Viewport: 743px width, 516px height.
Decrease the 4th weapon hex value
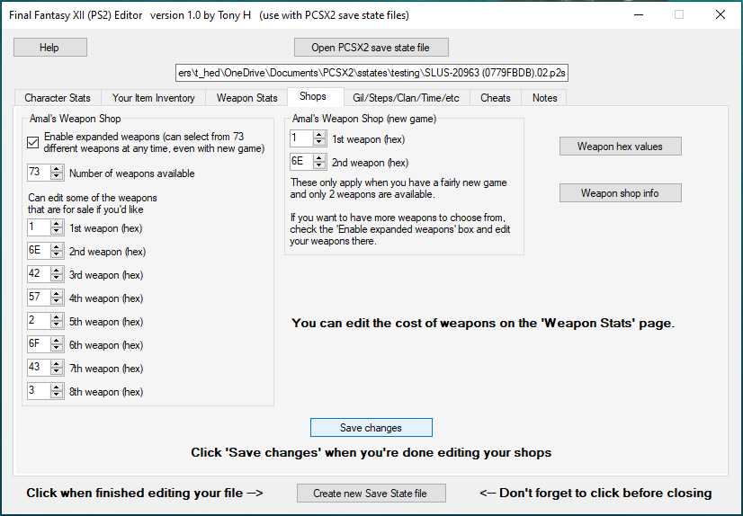[x=57, y=301]
